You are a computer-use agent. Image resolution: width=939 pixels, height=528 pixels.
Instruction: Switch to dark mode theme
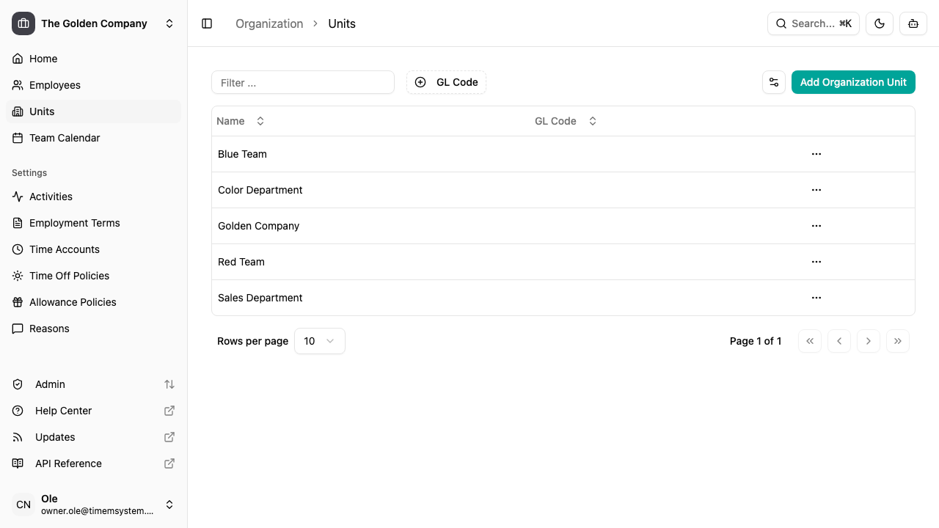coord(880,23)
